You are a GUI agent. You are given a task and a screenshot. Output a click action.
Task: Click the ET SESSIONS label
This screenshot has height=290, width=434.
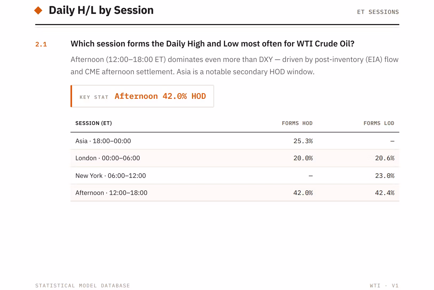(x=378, y=12)
